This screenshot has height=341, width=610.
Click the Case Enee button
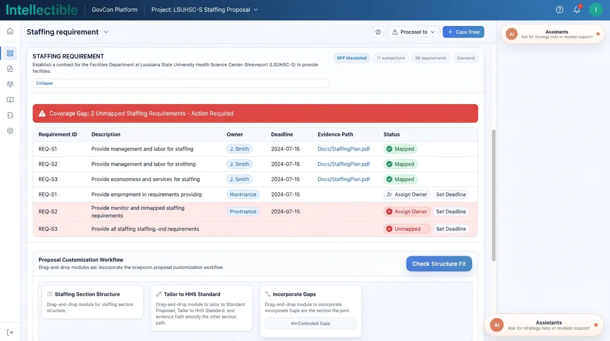[463, 32]
